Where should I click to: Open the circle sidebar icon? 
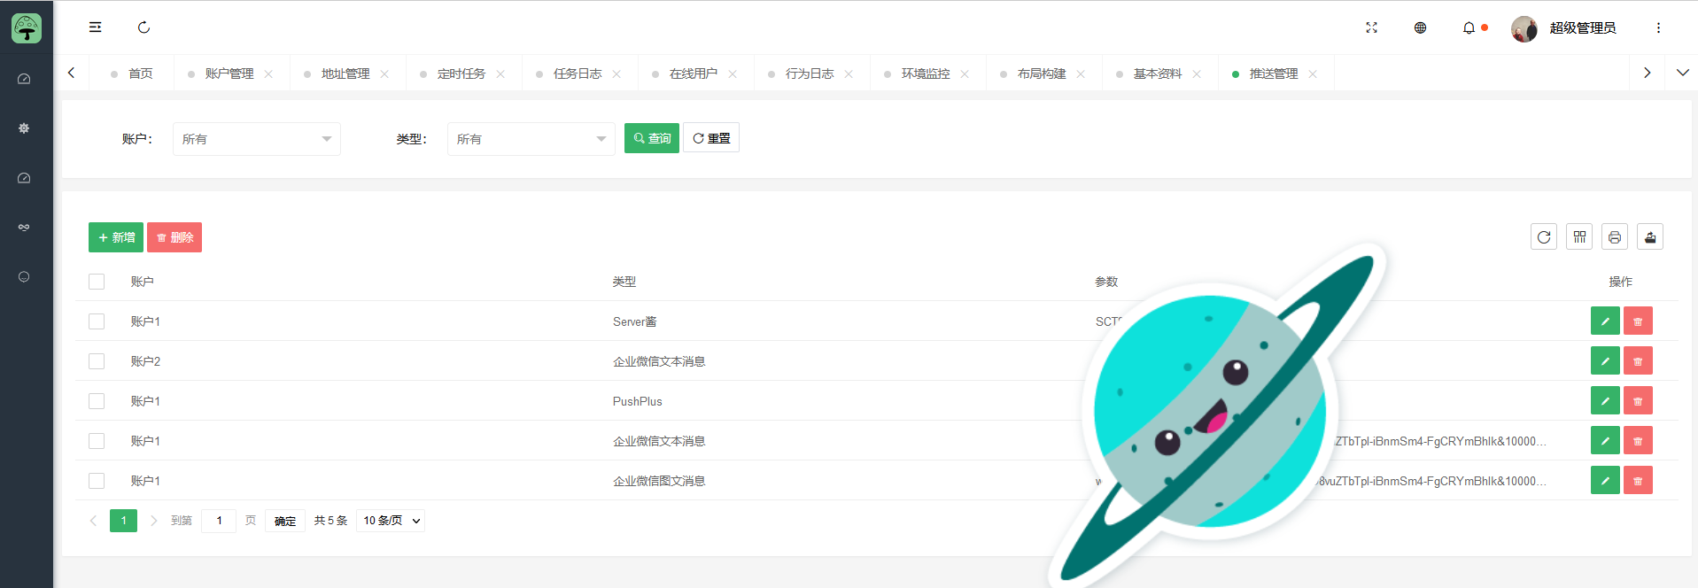(x=24, y=277)
